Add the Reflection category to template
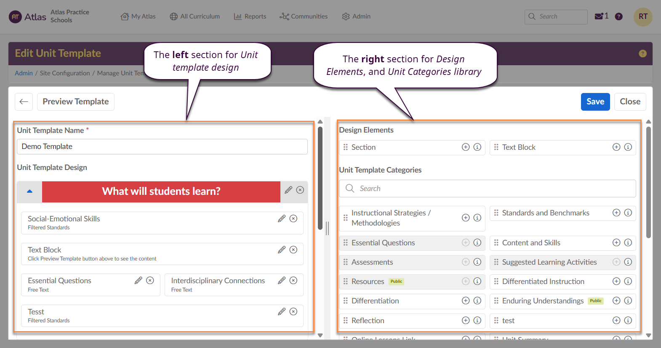Image resolution: width=661 pixels, height=348 pixels. (466, 321)
